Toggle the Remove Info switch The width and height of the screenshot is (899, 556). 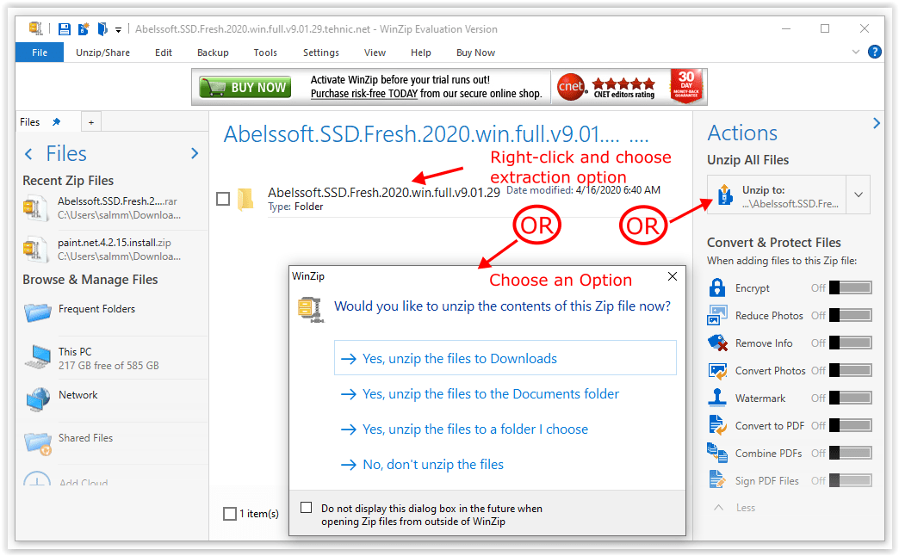point(851,343)
